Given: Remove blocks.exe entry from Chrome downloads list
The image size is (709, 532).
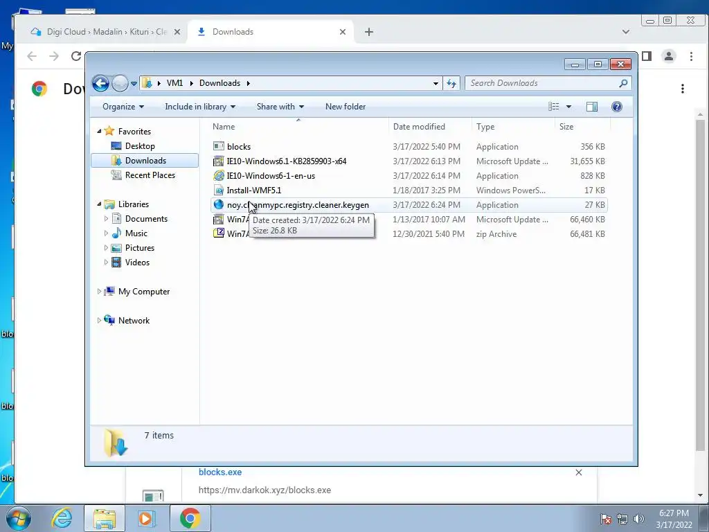Looking at the screenshot, I should [x=579, y=472].
